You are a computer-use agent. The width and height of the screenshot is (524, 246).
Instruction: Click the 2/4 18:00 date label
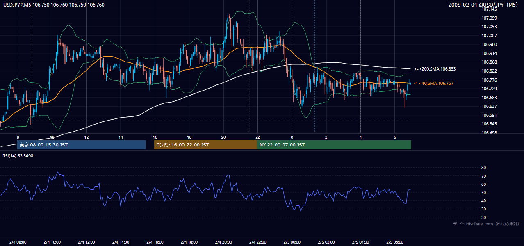(x=189, y=242)
